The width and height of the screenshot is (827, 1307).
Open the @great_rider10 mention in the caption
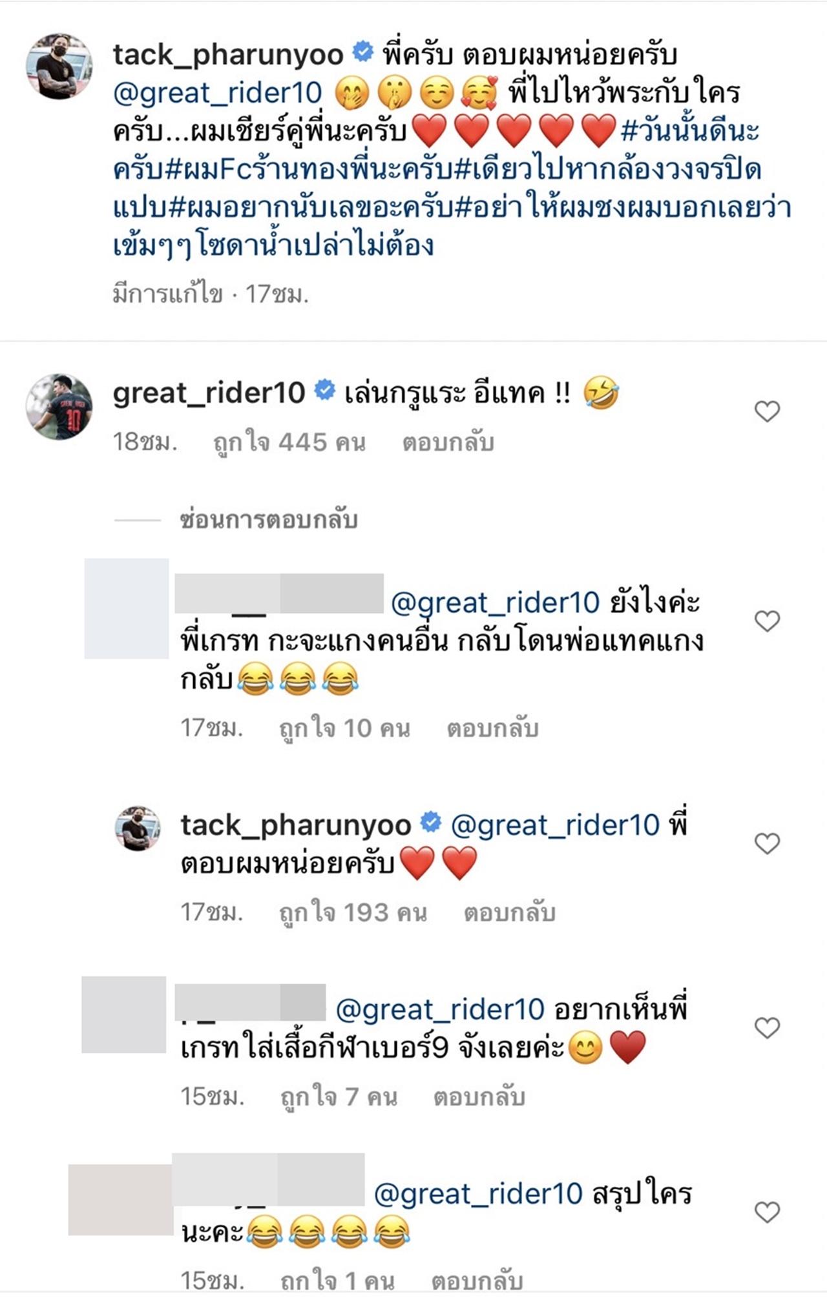click(x=217, y=92)
